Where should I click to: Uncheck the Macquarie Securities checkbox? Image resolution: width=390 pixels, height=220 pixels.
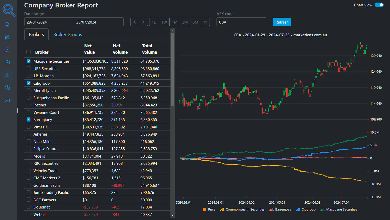coord(28,61)
